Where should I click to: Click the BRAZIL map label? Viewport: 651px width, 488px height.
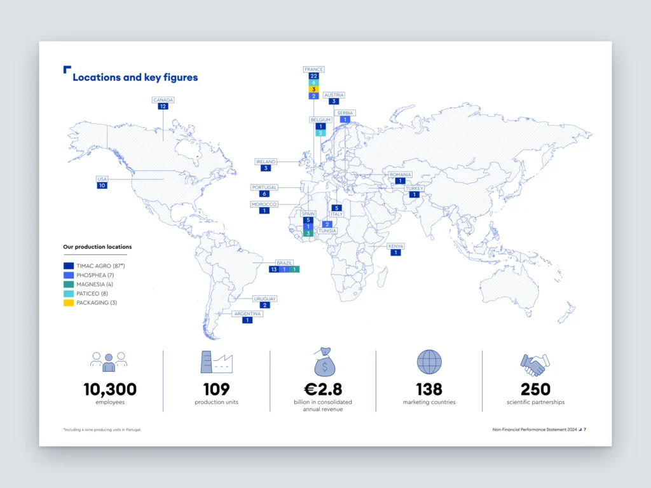[284, 263]
